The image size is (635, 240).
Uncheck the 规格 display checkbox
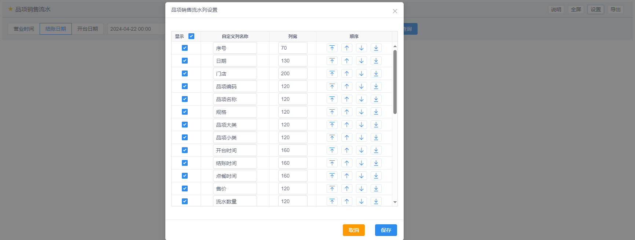click(185, 112)
